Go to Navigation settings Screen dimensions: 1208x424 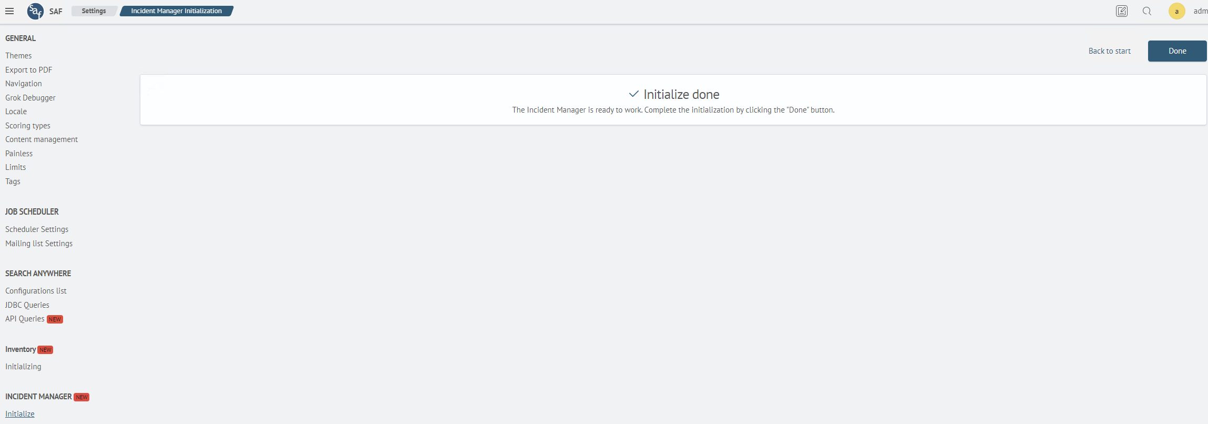click(x=24, y=84)
